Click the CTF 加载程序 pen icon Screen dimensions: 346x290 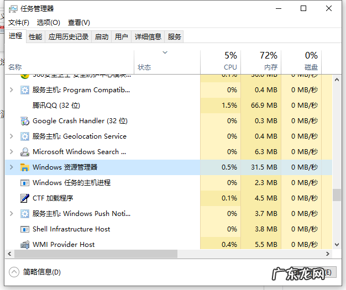25,198
